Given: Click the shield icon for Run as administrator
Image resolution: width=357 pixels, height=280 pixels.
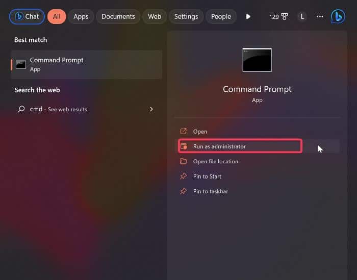Looking at the screenshot, I should tap(184, 146).
